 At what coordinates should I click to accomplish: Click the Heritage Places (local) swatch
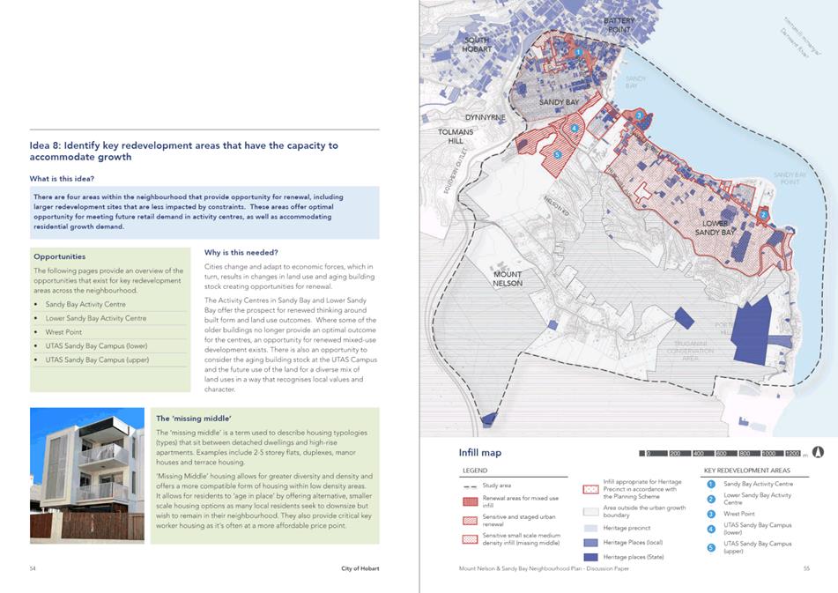tap(590, 543)
